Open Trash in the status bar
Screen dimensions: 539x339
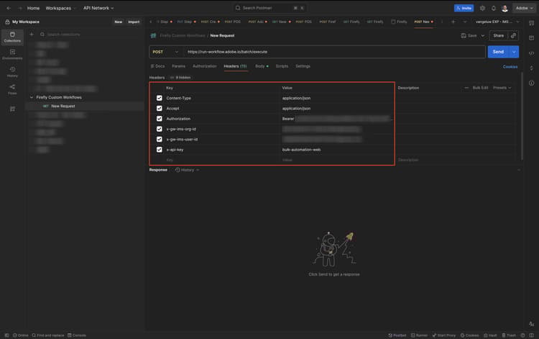point(509,335)
